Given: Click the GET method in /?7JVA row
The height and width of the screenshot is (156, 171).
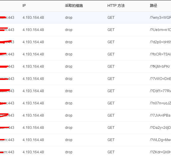Looking at the screenshot, I should [x=111, y=115].
